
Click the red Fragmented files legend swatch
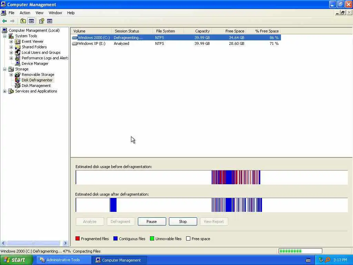(x=78, y=239)
